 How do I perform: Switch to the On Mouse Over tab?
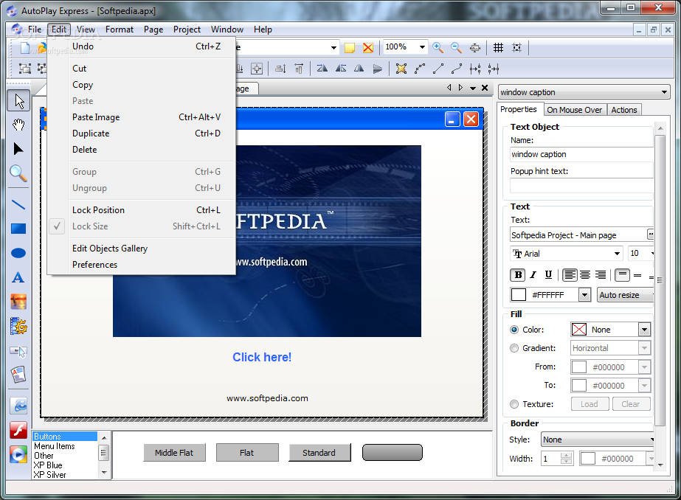(574, 110)
